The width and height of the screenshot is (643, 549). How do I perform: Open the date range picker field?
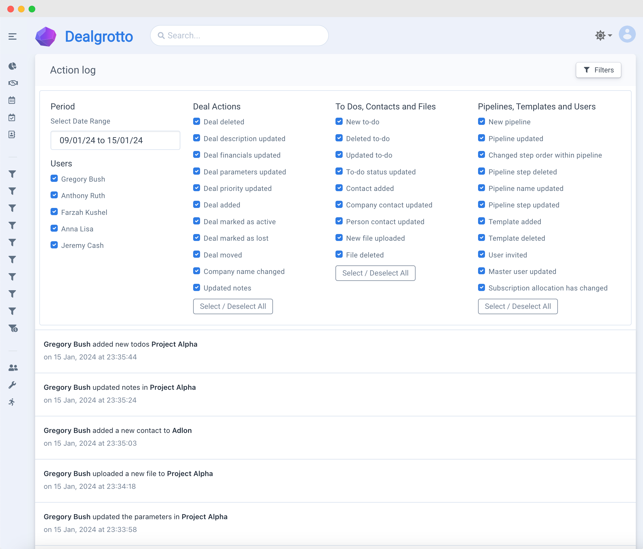pos(115,140)
